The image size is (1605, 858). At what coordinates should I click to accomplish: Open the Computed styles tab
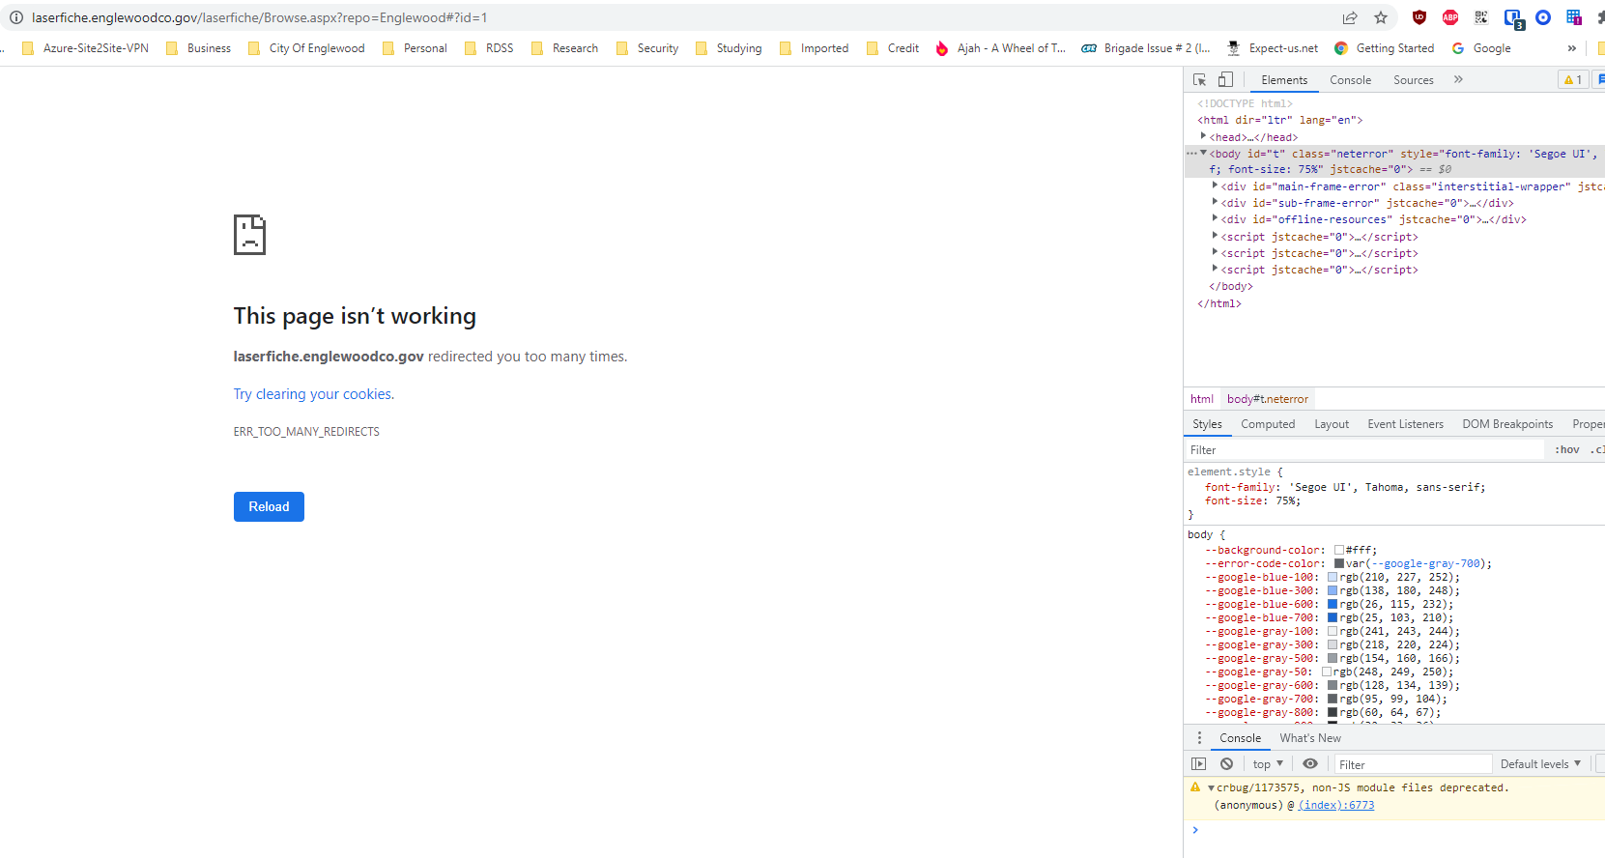(1268, 424)
